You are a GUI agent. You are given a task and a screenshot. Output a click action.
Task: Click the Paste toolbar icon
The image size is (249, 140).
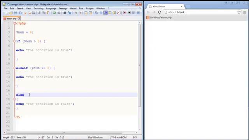pos(48,13)
